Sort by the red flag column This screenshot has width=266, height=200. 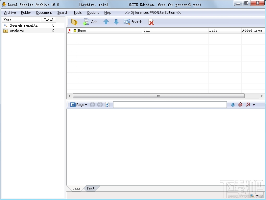70,31
